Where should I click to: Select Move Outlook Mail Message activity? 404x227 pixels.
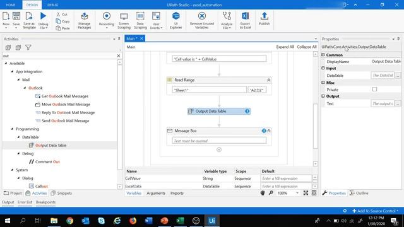(62, 104)
